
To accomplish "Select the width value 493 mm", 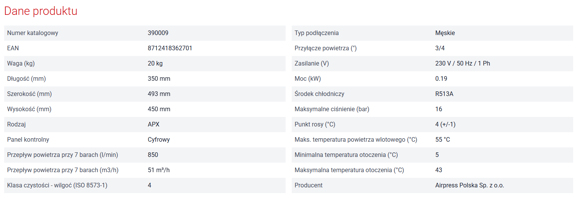I will 159,94.
